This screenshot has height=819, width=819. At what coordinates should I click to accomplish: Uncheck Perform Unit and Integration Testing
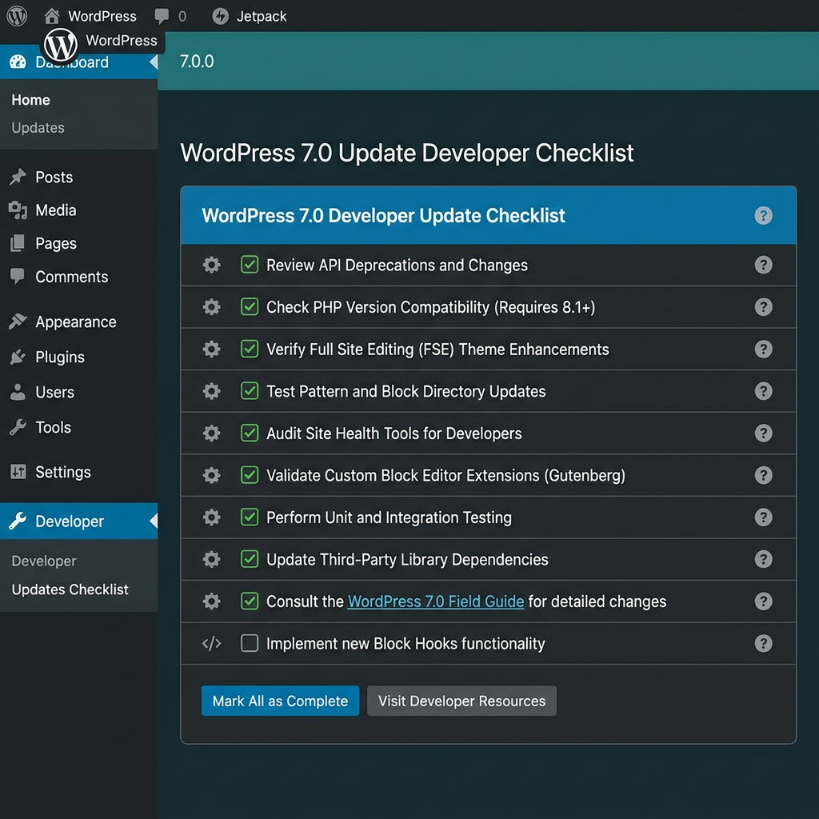tap(250, 517)
